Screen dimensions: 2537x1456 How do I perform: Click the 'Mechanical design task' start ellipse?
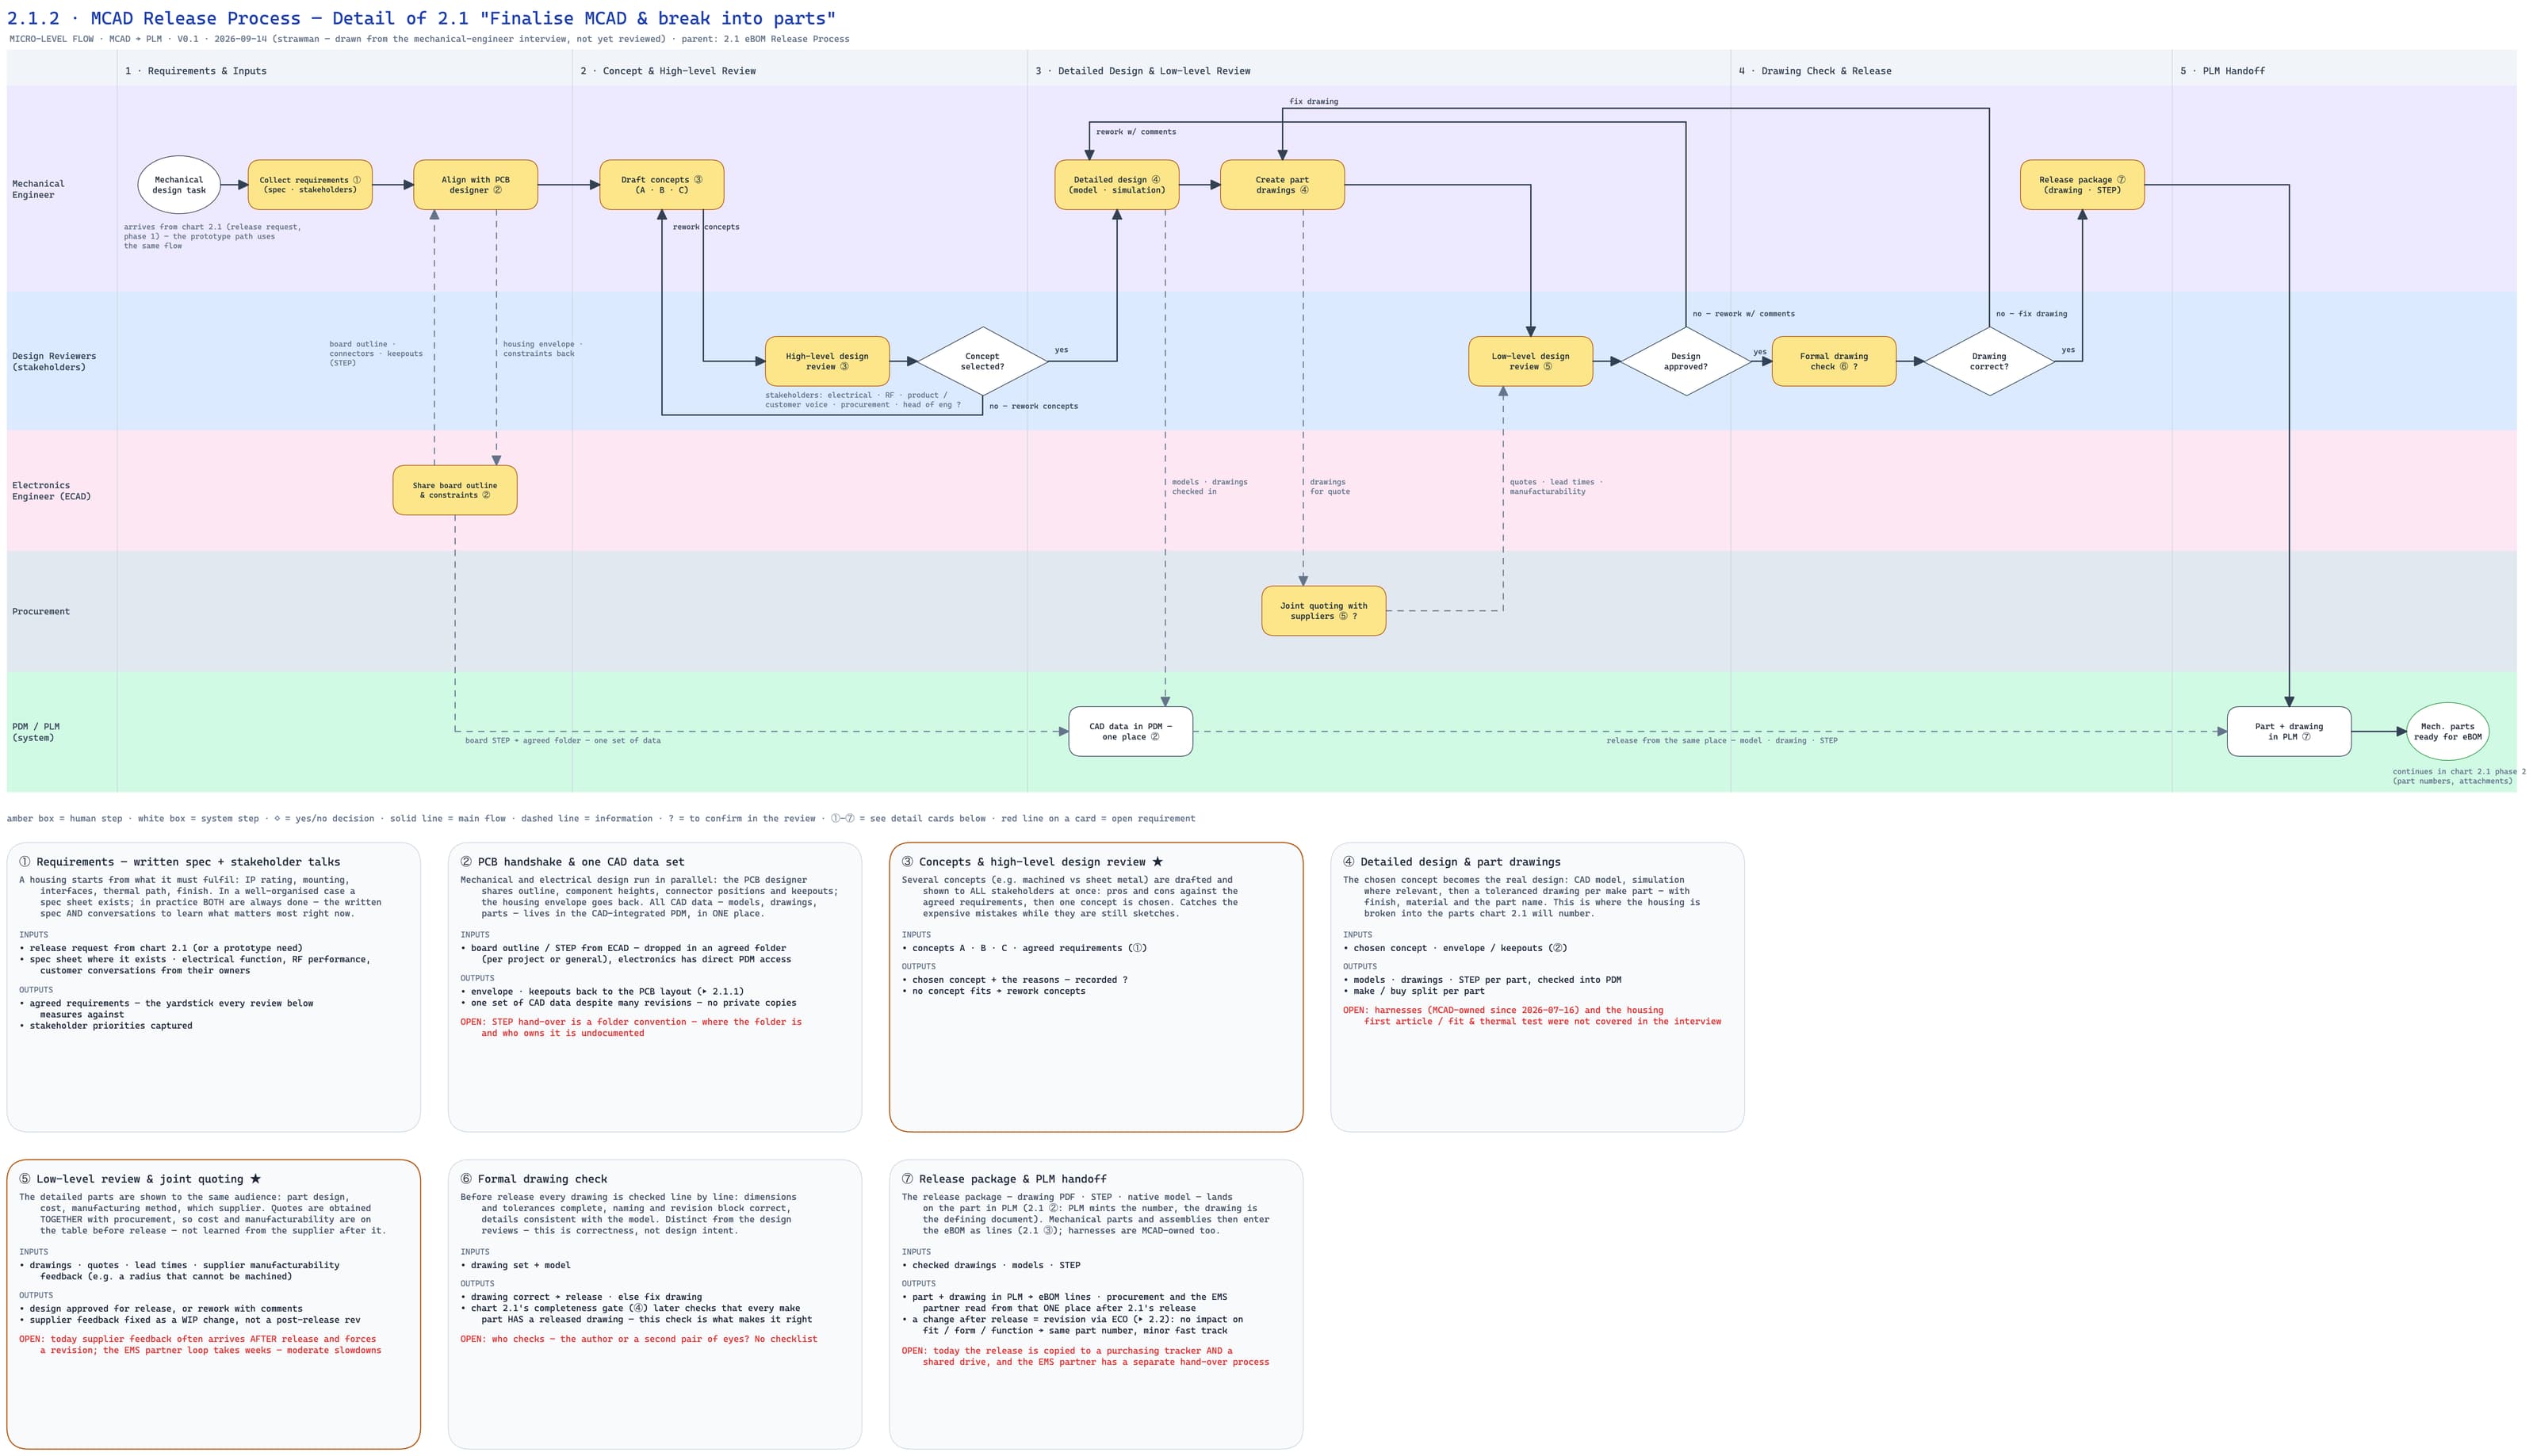pyautogui.click(x=179, y=185)
